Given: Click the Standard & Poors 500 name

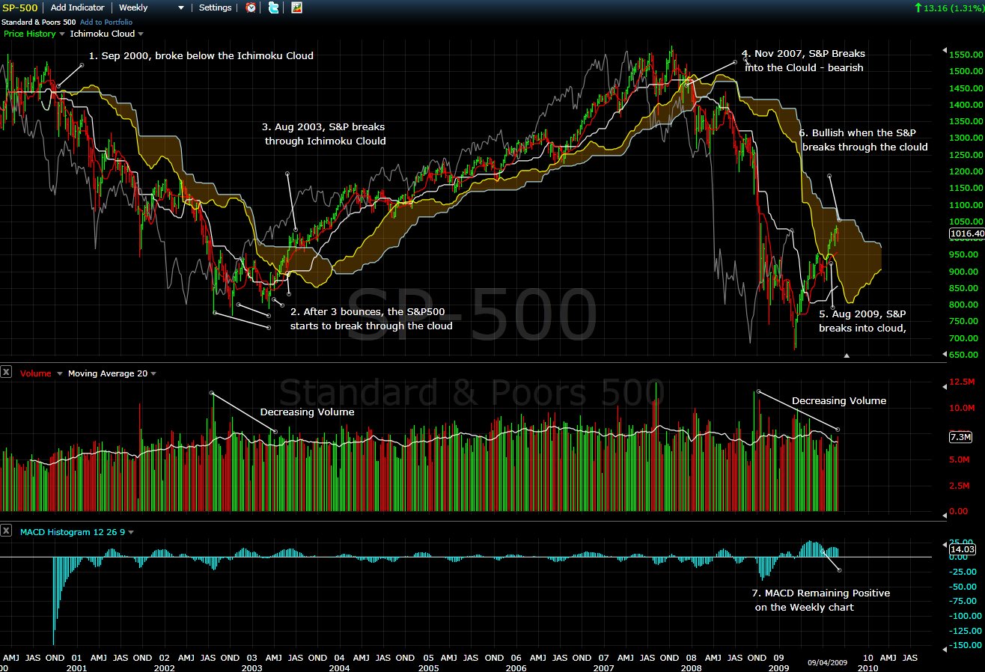Looking at the screenshot, I should tap(39, 22).
